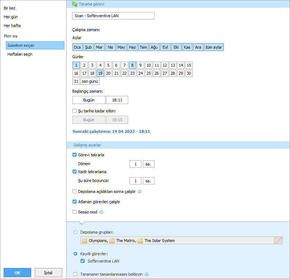Click info icon beside Depolama açıldıktan sonra çalıştır
This screenshot has width=290, height=279.
point(140,191)
